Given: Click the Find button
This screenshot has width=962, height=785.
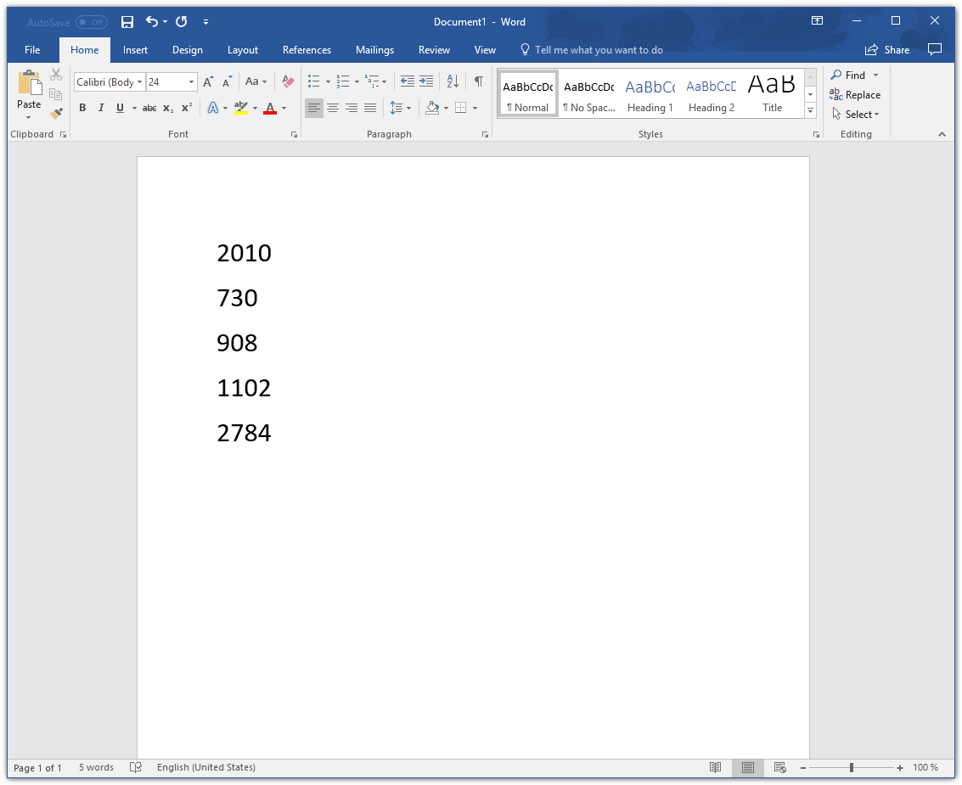Looking at the screenshot, I should pyautogui.click(x=848, y=75).
